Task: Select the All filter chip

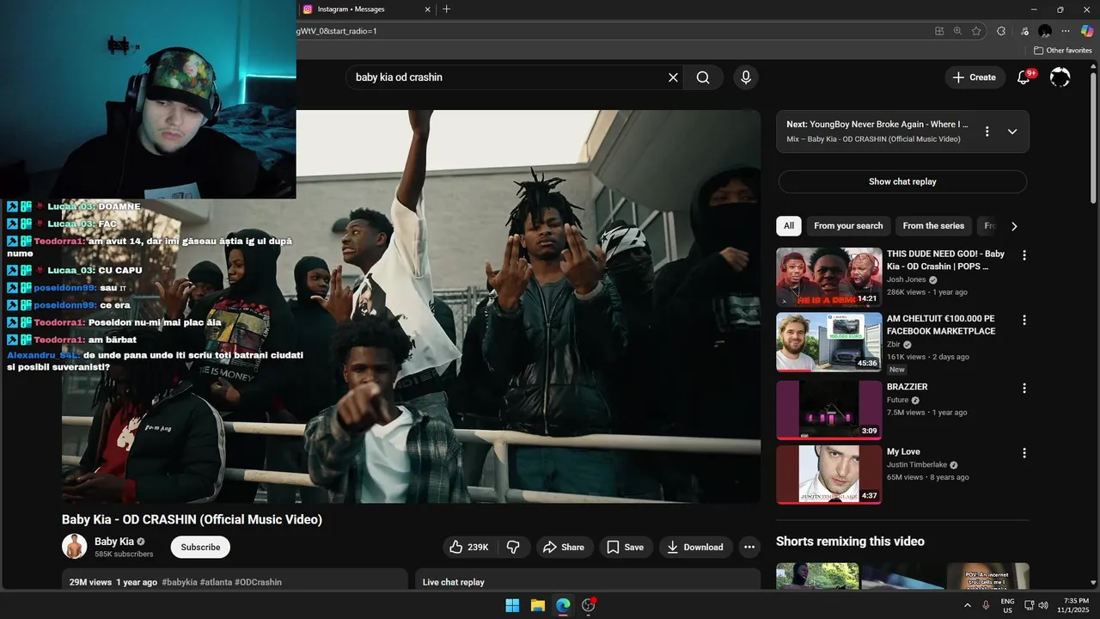Action: click(x=788, y=226)
